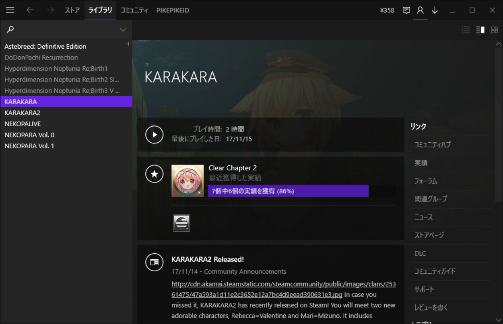503x324 pixels.
Task: Click the scrollbar down arrow
Action: point(499,320)
